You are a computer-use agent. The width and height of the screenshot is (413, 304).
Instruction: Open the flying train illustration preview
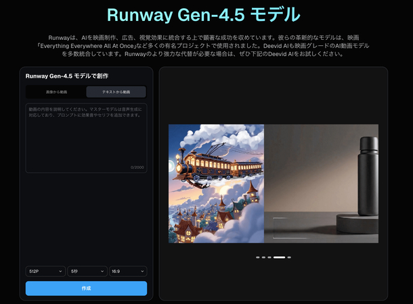216,184
